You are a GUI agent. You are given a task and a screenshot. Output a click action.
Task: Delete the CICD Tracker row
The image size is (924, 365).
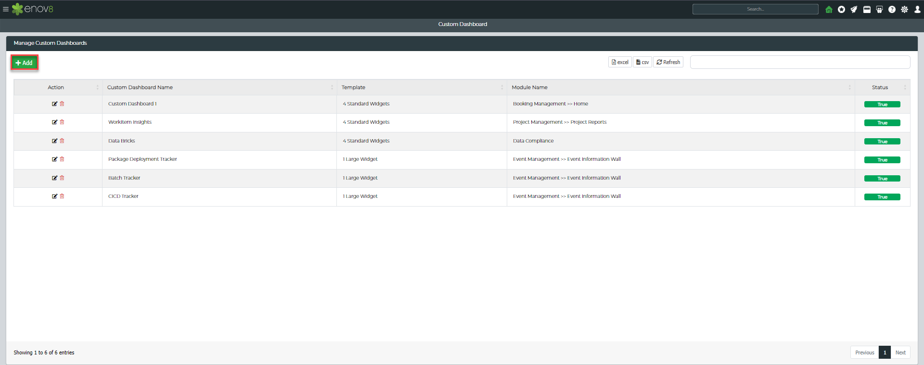pos(62,196)
